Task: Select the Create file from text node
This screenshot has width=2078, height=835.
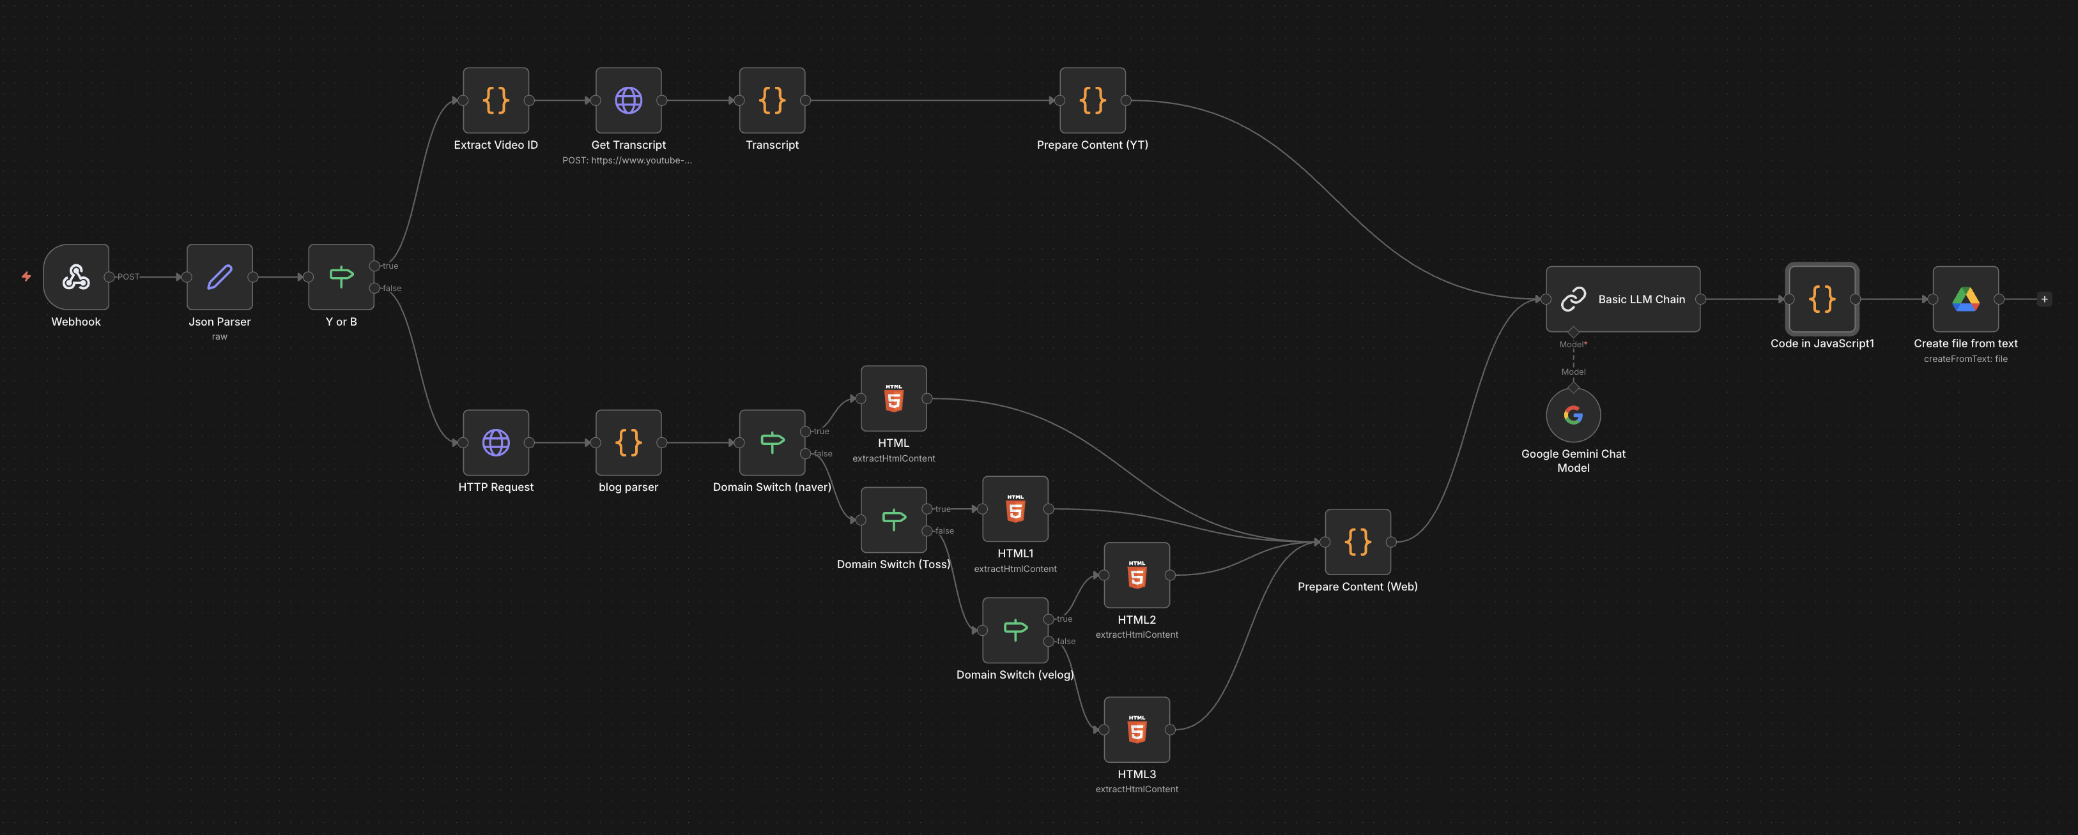Action: pos(1965,299)
